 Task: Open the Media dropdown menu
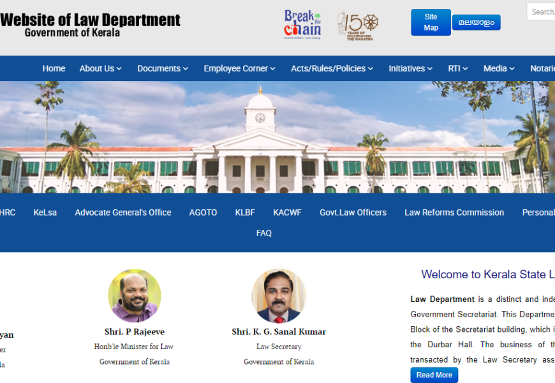499,68
